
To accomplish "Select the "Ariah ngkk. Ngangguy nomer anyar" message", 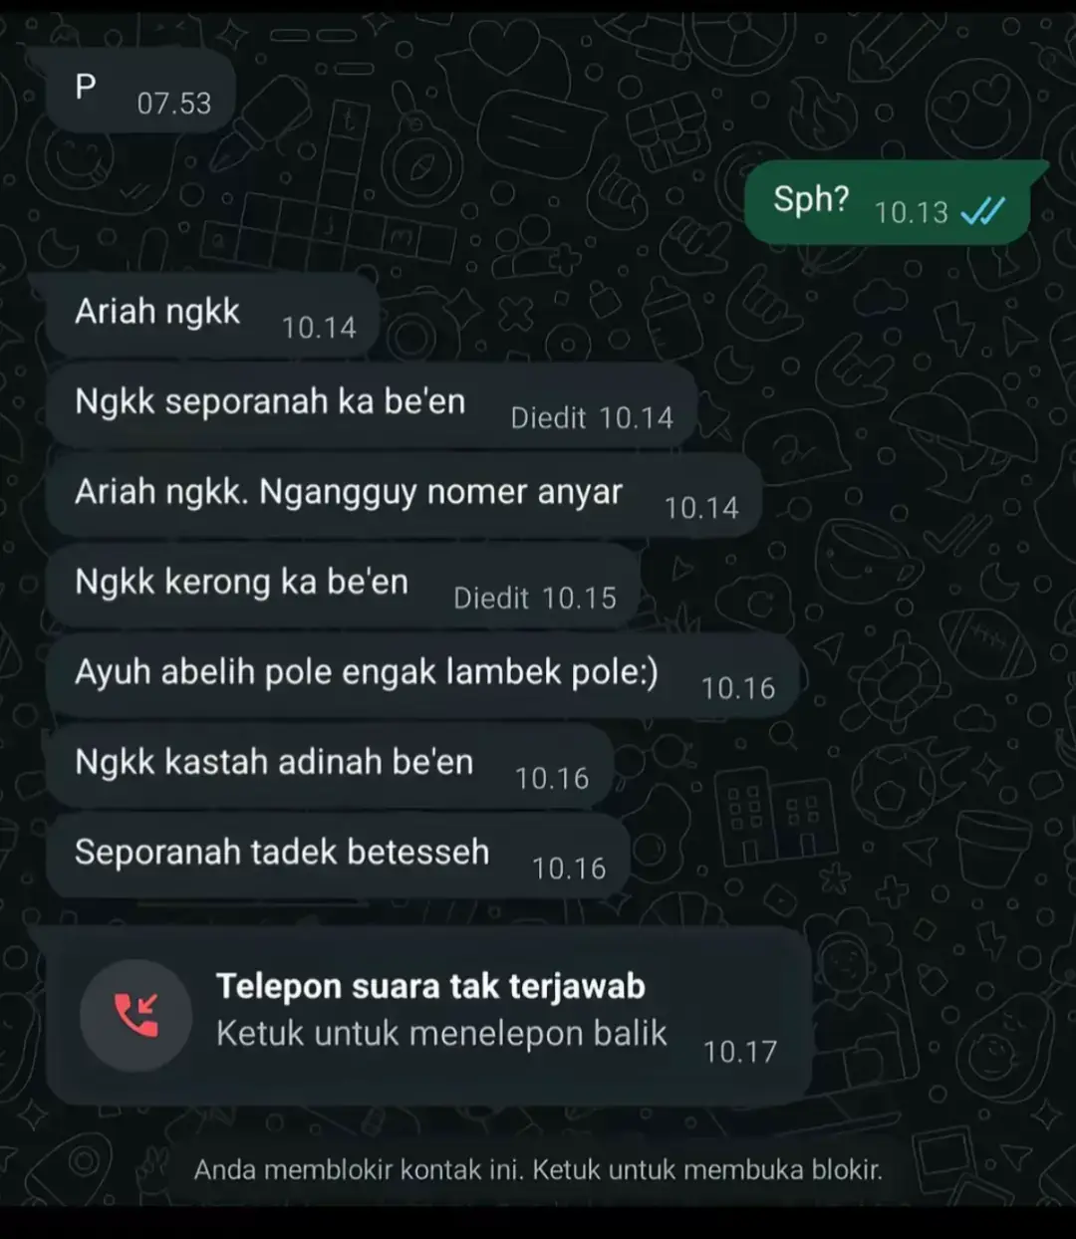I will pyautogui.click(x=403, y=496).
